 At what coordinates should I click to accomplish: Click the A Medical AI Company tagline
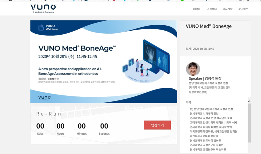(x=43, y=12)
